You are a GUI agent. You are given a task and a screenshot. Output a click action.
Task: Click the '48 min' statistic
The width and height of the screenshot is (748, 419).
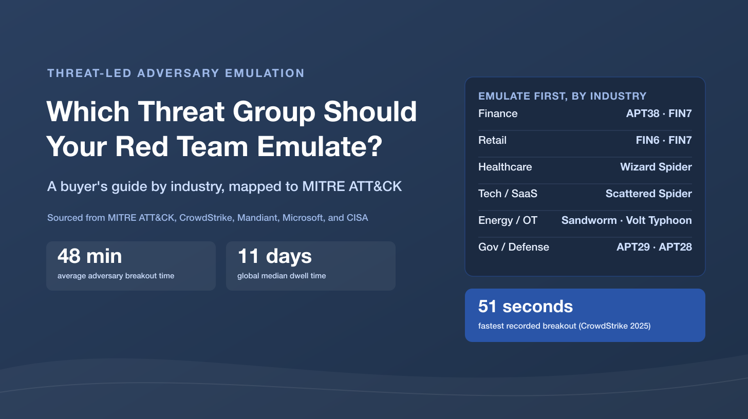pyautogui.click(x=90, y=256)
